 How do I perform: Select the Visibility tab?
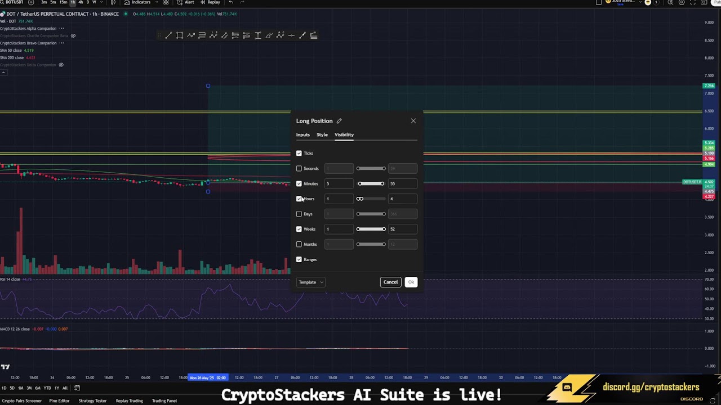(344, 134)
